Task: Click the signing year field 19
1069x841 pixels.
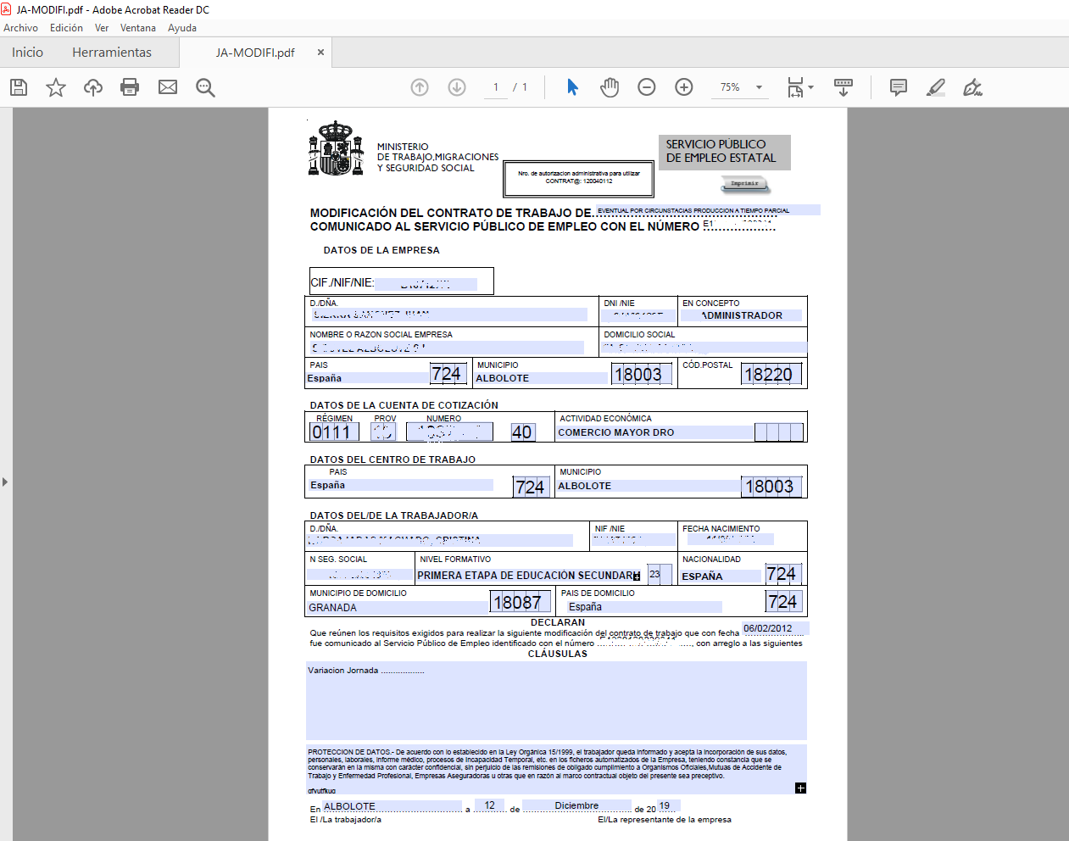Action: point(669,805)
